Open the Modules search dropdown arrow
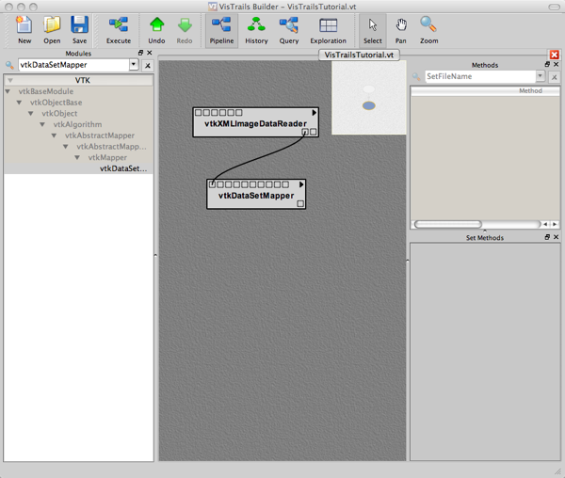 [134, 64]
